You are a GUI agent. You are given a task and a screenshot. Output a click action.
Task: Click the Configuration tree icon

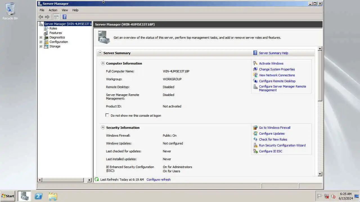coord(46,42)
